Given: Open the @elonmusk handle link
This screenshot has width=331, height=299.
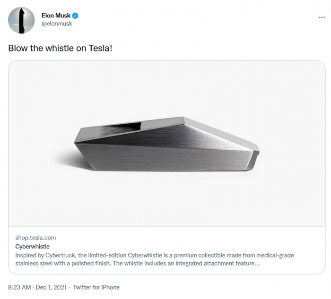Looking at the screenshot, I should coord(57,24).
